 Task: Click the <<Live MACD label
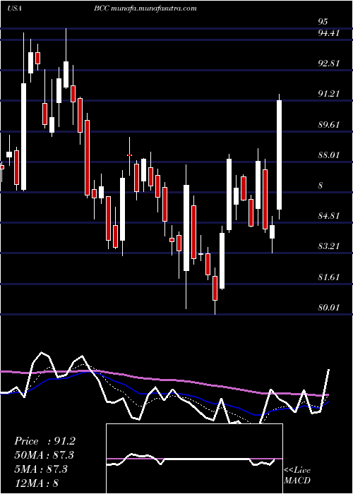297,476
